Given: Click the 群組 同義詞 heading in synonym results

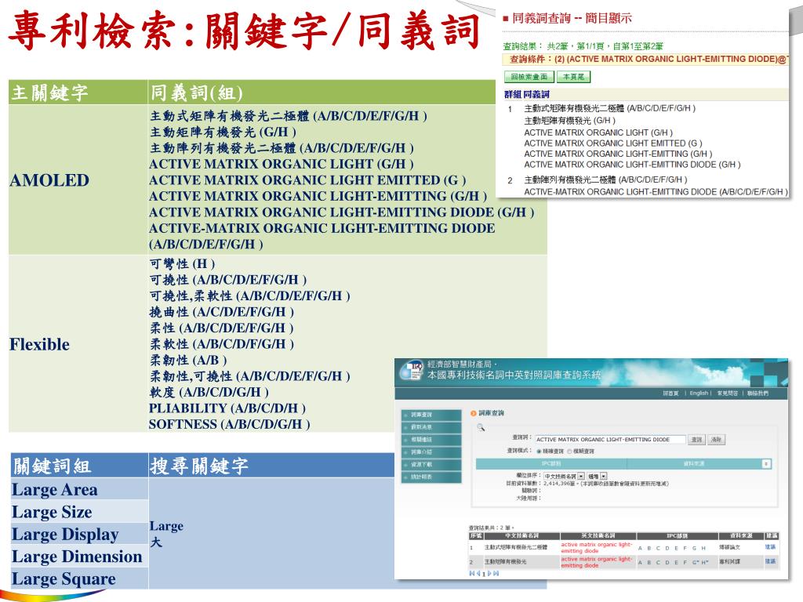Looking at the screenshot, I should [526, 94].
